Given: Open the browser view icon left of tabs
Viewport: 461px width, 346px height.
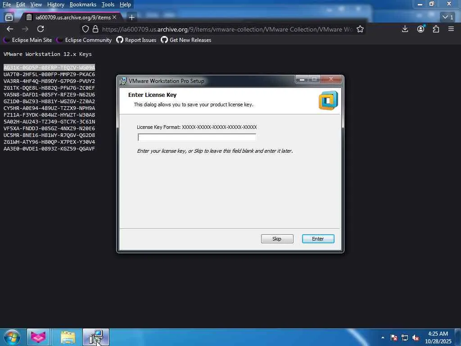Looking at the screenshot, I should (9, 18).
